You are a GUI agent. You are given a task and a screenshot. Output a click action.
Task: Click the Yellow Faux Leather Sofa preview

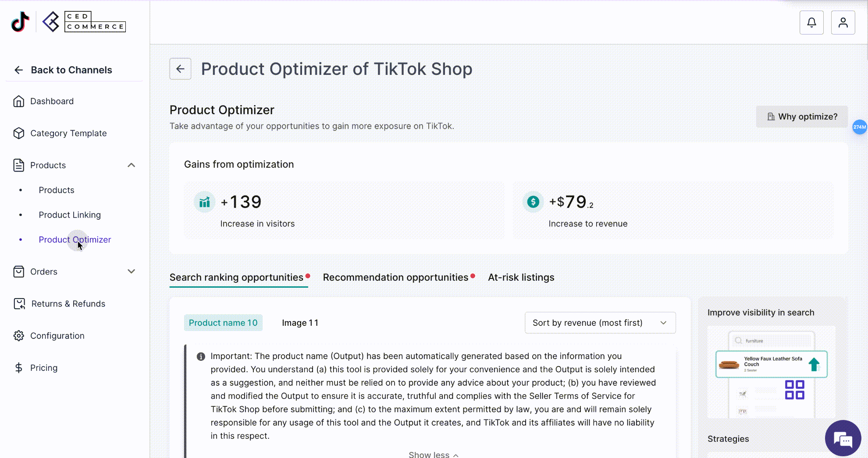point(771,364)
